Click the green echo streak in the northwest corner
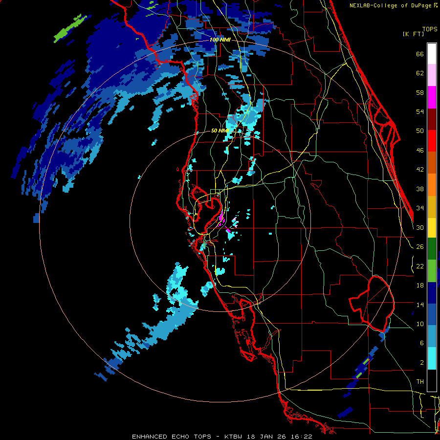440x440 pixels. point(70,28)
